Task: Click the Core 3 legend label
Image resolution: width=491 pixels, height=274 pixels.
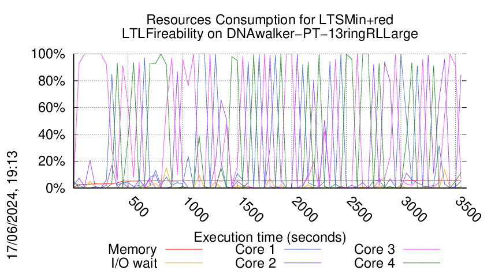Action: 374,249
